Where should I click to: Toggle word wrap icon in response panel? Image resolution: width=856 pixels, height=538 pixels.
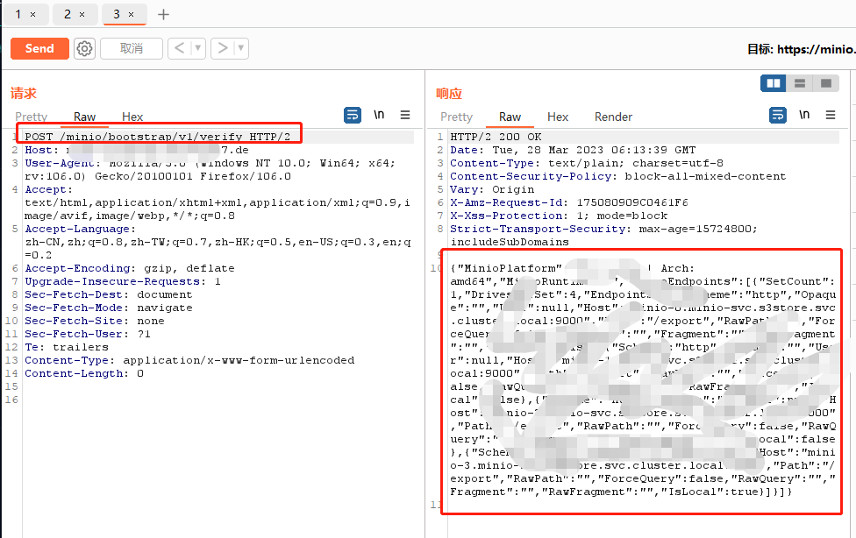pos(778,115)
